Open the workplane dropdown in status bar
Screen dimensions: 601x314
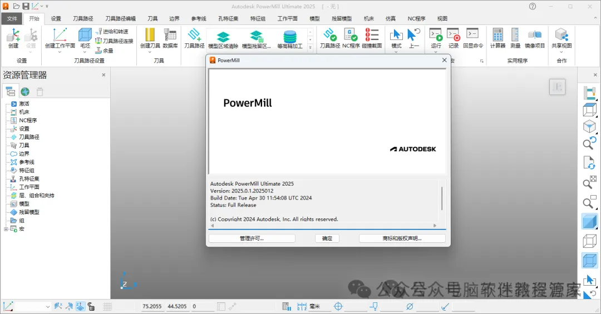48,306
